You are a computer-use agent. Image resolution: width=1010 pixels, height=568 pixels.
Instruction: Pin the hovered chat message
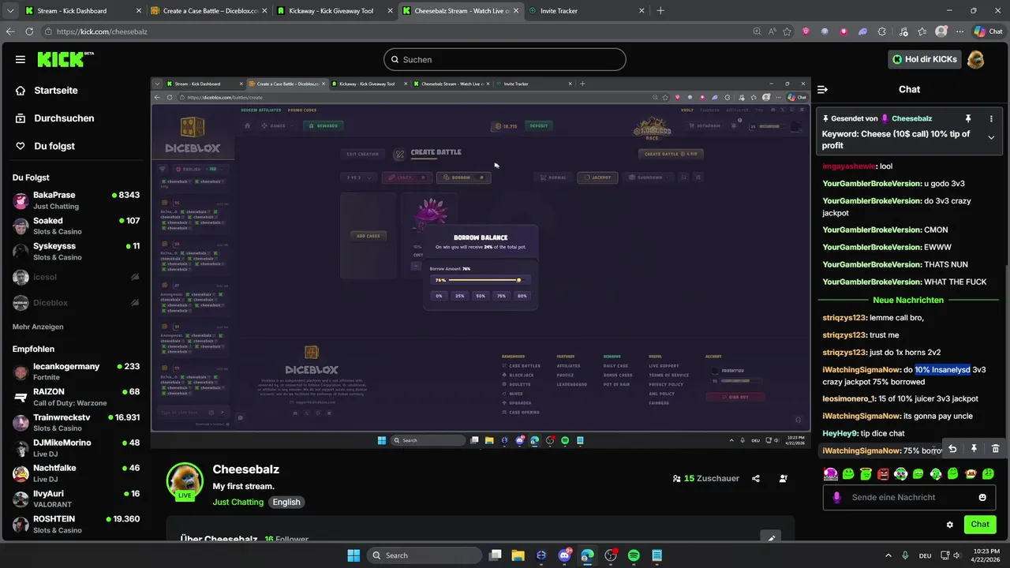point(974,449)
